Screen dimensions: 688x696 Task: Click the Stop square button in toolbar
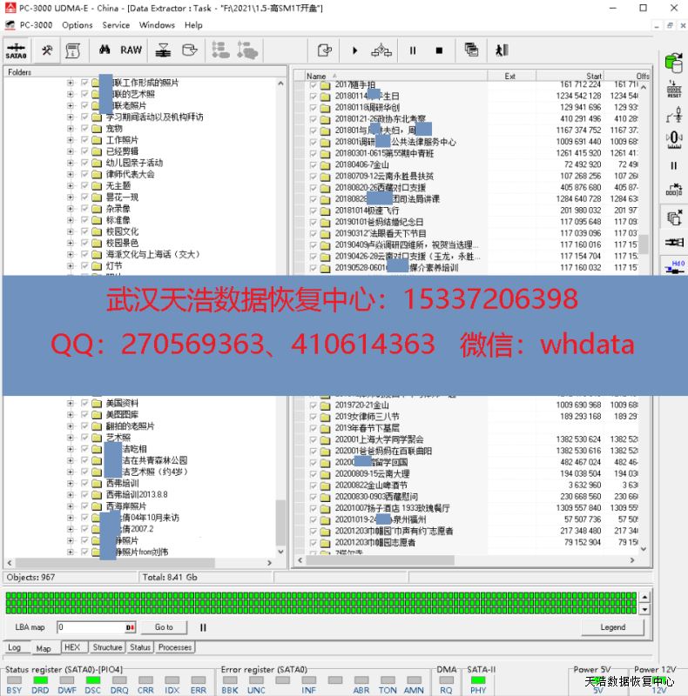[439, 50]
